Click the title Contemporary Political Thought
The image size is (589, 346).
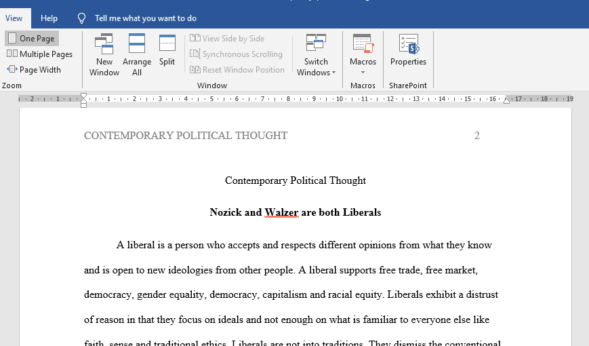296,180
